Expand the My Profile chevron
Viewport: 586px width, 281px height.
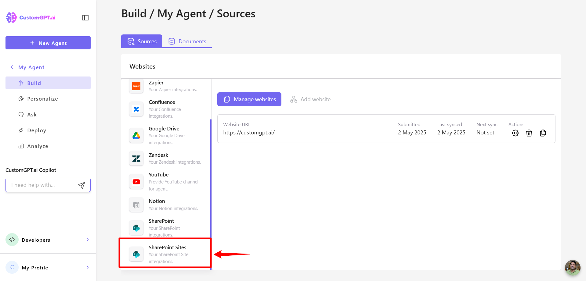tap(88, 267)
